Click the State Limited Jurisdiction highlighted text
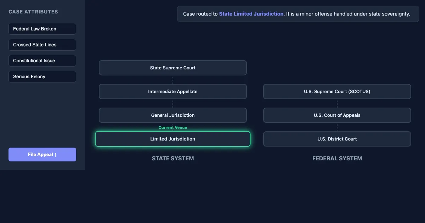Image resolution: width=425 pixels, height=223 pixels. (x=251, y=14)
